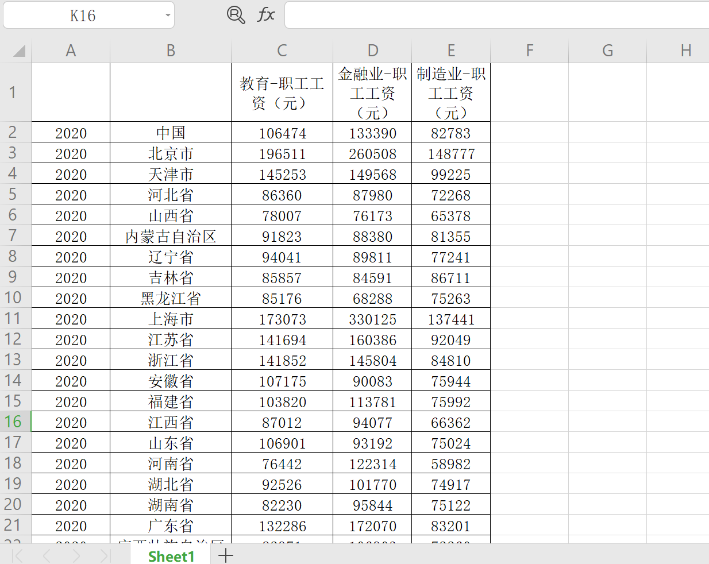Click the cell 内蒙古自治区
The height and width of the screenshot is (564, 709).
coord(171,236)
